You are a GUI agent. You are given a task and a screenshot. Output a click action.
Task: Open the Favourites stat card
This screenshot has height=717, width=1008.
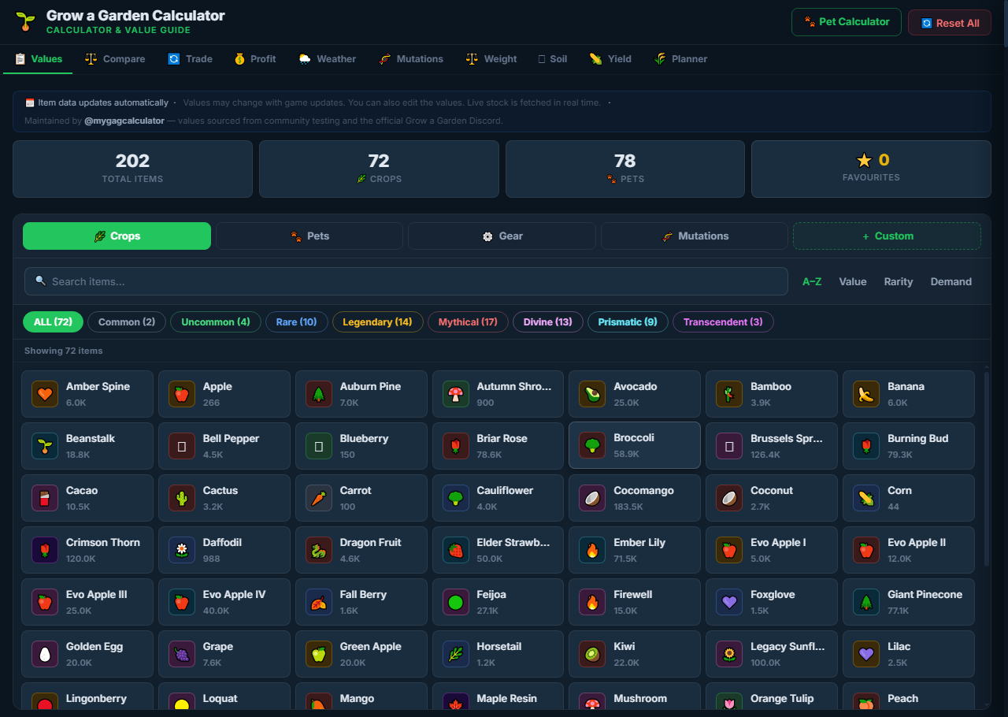tap(871, 169)
